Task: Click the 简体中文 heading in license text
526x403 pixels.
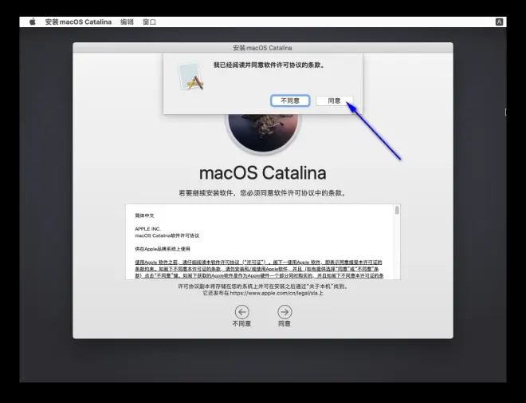Action: 144,215
